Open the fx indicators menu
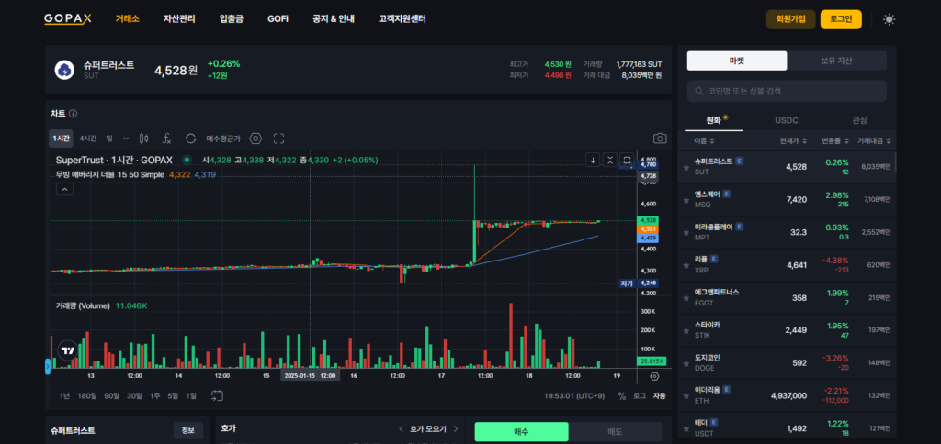 (167, 139)
